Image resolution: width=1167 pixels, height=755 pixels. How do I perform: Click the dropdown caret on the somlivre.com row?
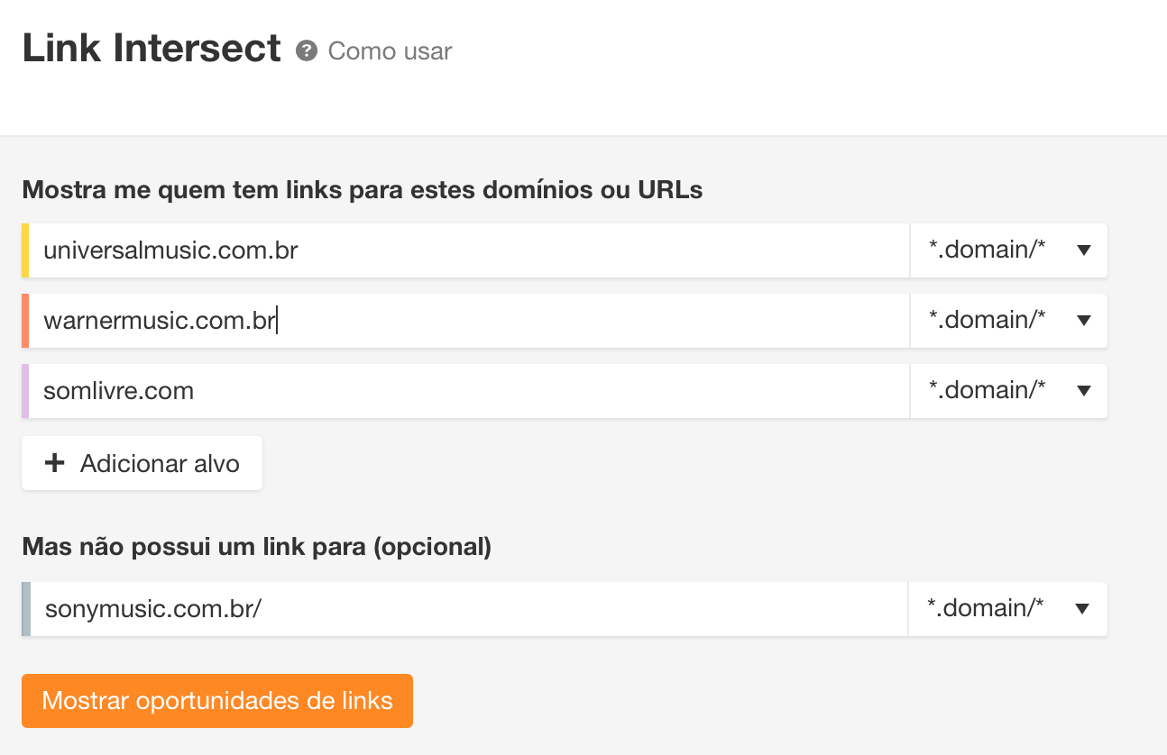pyautogui.click(x=1082, y=391)
